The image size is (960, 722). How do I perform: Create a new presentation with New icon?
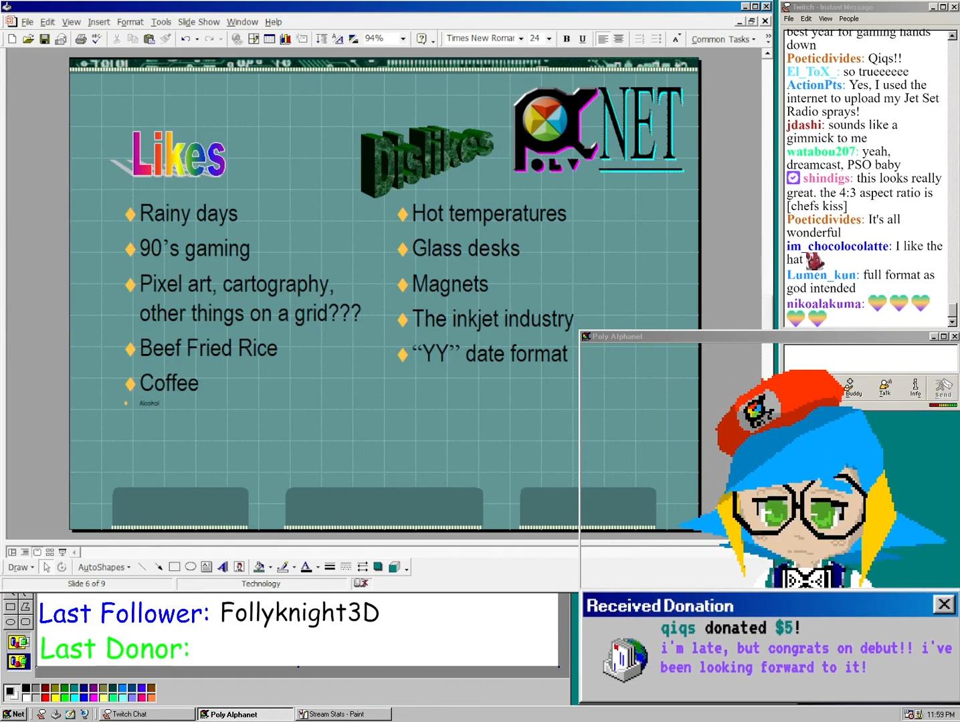tap(12, 39)
